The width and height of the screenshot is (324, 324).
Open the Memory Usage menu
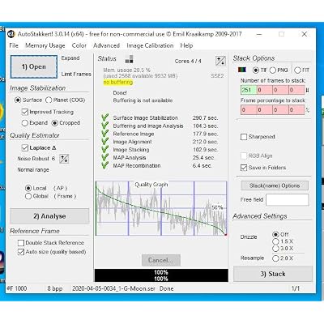click(45, 45)
